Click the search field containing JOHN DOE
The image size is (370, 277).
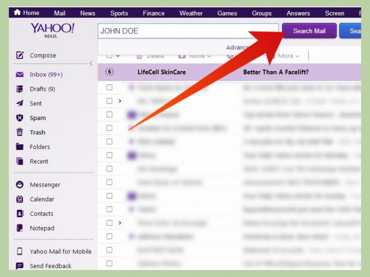tap(188, 31)
